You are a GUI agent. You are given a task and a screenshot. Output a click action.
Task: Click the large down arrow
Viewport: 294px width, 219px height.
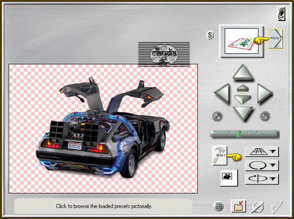pos(243,114)
